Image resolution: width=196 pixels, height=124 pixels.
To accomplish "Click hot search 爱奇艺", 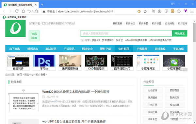I will (119, 40).
